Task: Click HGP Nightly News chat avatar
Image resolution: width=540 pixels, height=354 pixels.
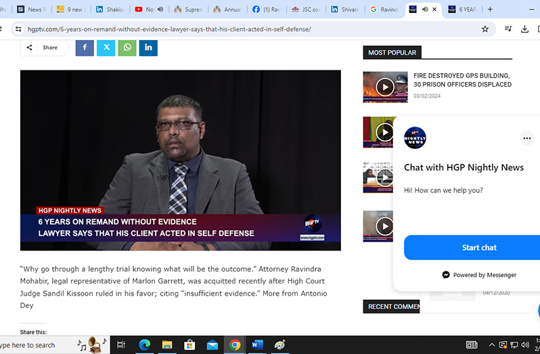Action: pyautogui.click(x=415, y=138)
